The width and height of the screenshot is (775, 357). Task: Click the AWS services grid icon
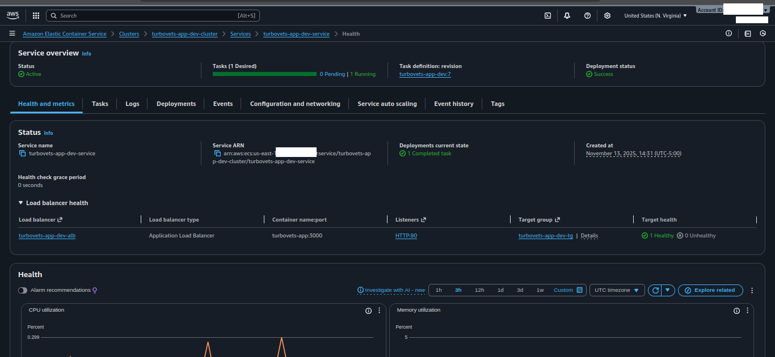[35, 15]
